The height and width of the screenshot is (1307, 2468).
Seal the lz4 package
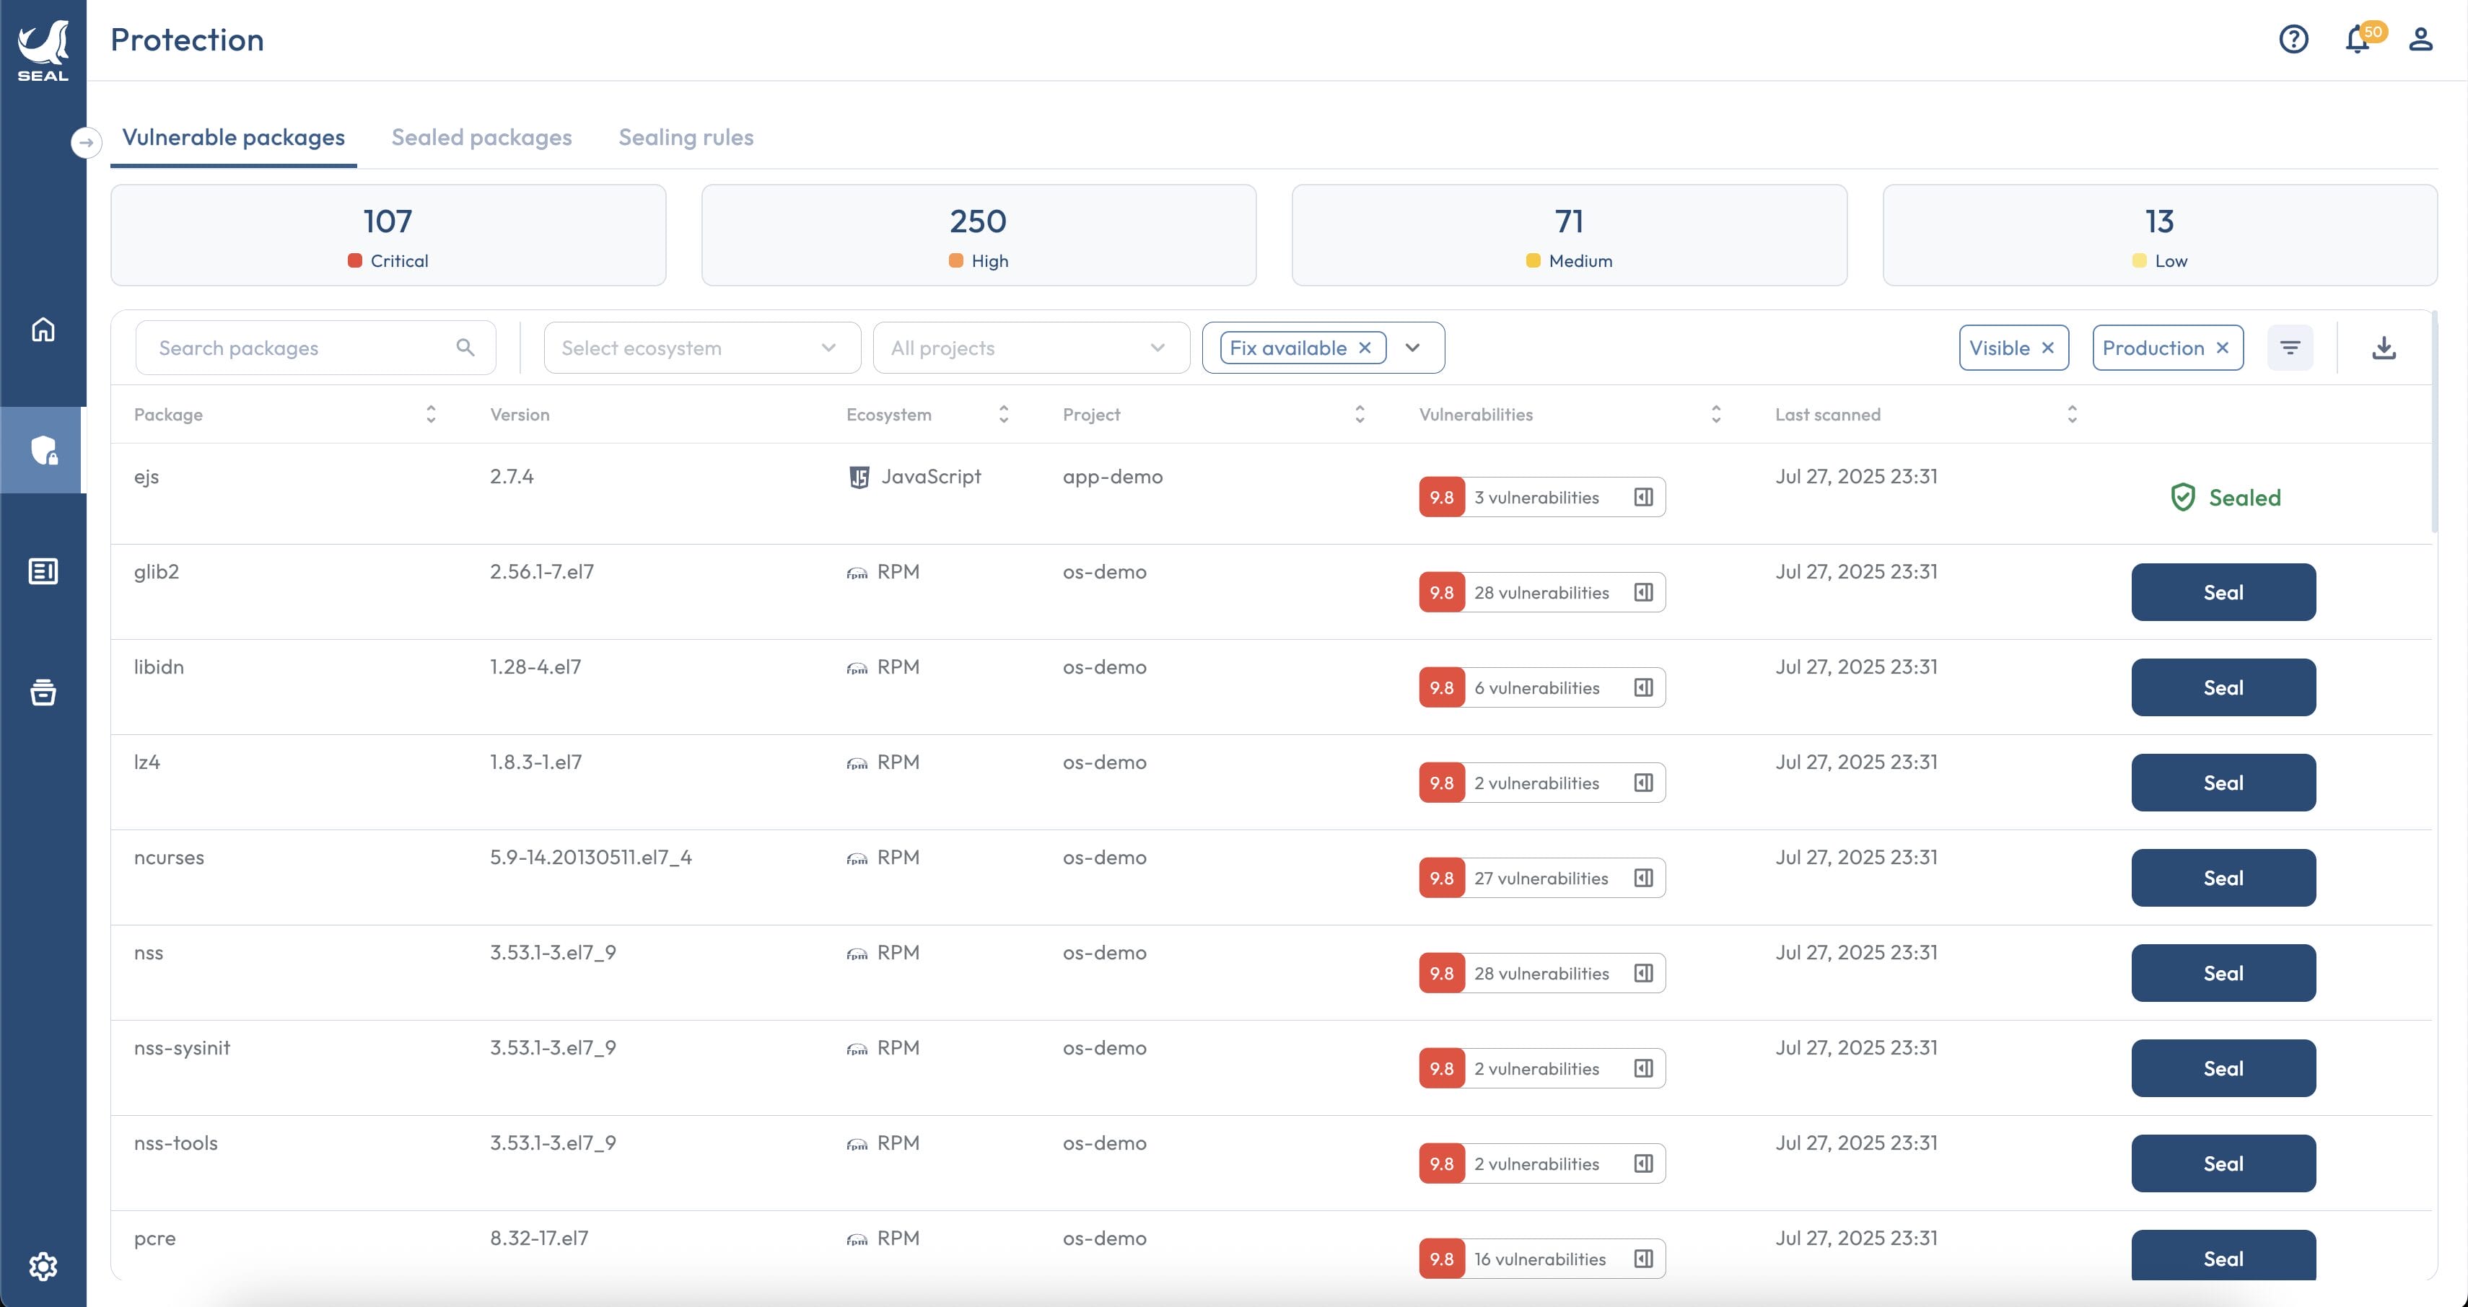point(2223,783)
